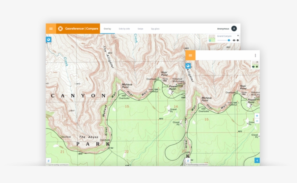Toggle layer visibility eye in the mobile window
Image resolution: width=297 pixels, height=183 pixels.
253,67
